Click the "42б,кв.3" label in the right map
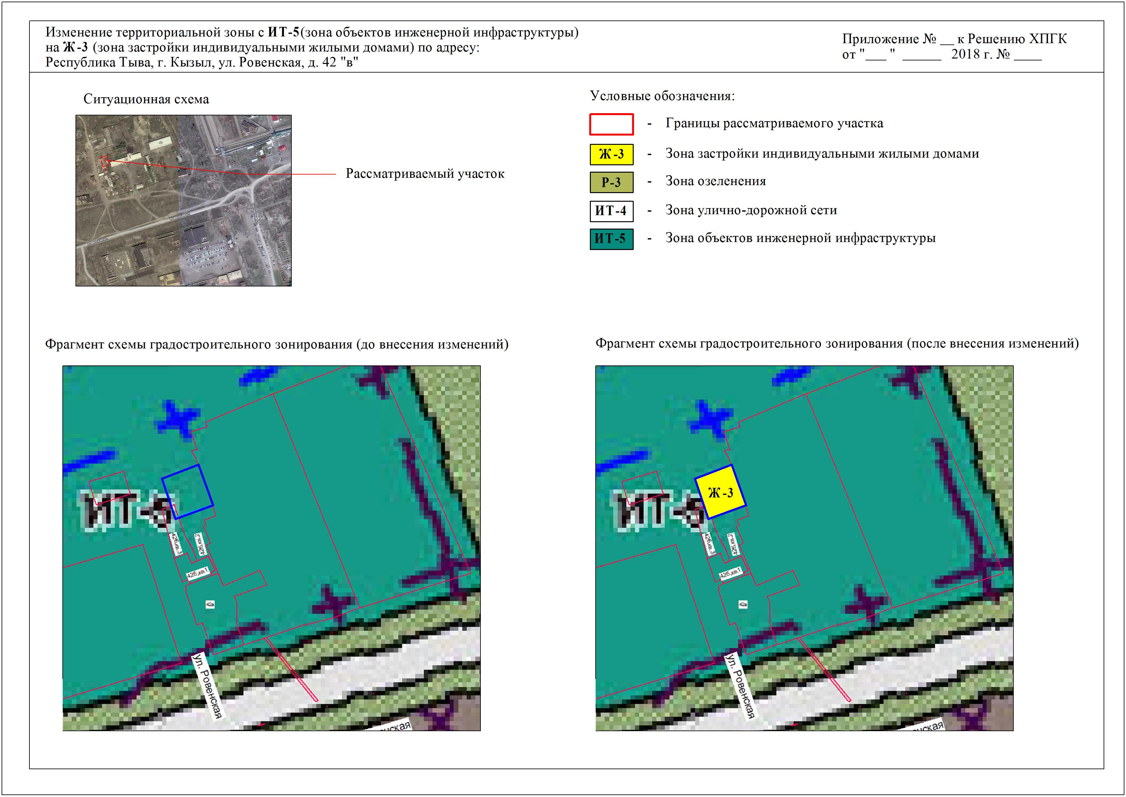1126x797 pixels. [709, 544]
